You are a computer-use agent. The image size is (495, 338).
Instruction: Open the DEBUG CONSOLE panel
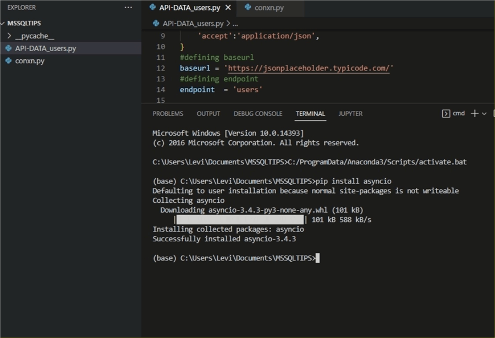click(x=257, y=113)
